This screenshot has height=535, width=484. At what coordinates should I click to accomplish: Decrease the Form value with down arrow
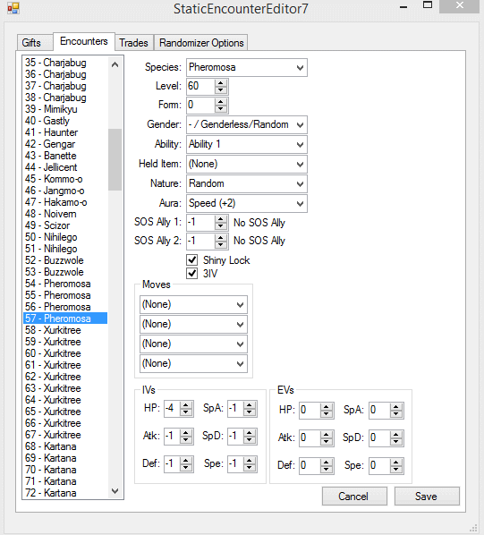click(221, 109)
